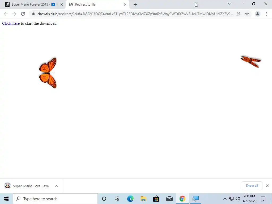Open the notification Action Center
The image size is (272, 204).
(x=263, y=199)
